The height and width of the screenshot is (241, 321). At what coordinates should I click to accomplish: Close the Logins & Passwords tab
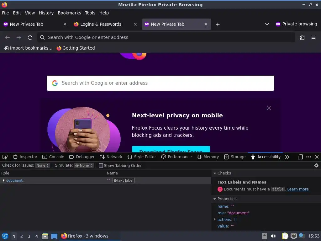pyautogui.click(x=135, y=24)
